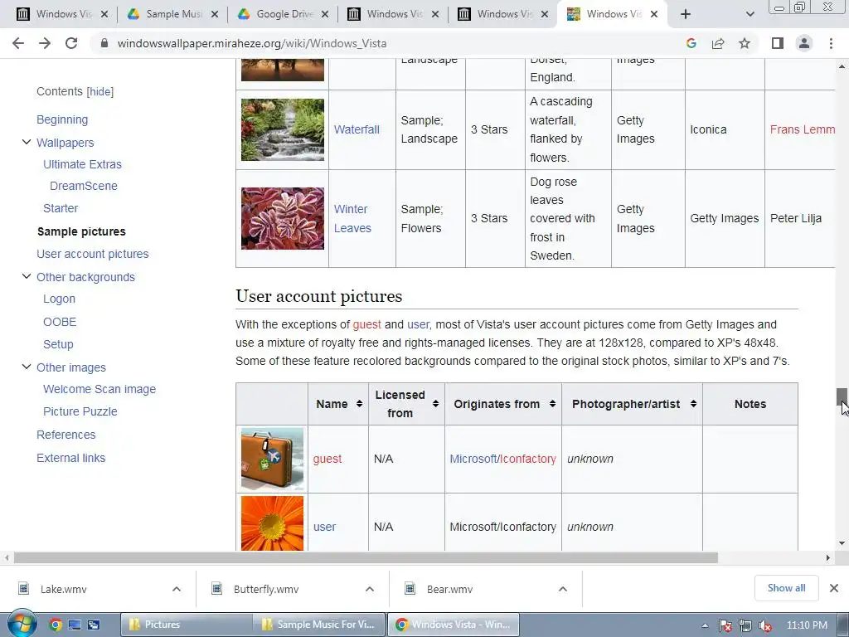Go forward to the next page
Image resolution: width=849 pixels, height=637 pixels.
[45, 43]
